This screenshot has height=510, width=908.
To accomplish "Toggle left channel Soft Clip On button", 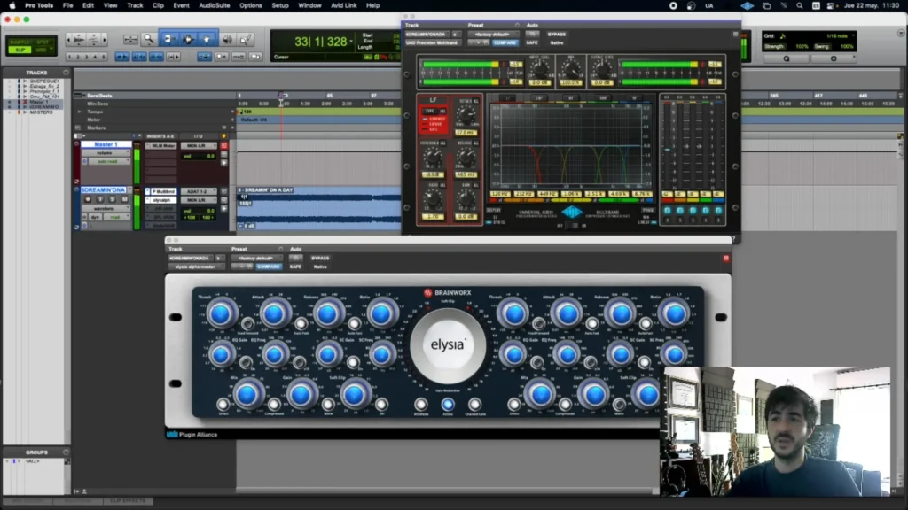I will point(381,404).
